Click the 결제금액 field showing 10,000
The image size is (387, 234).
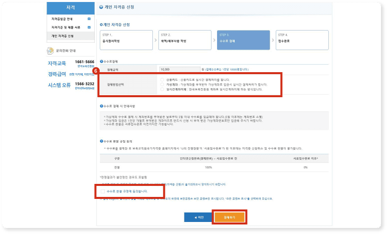179,70
